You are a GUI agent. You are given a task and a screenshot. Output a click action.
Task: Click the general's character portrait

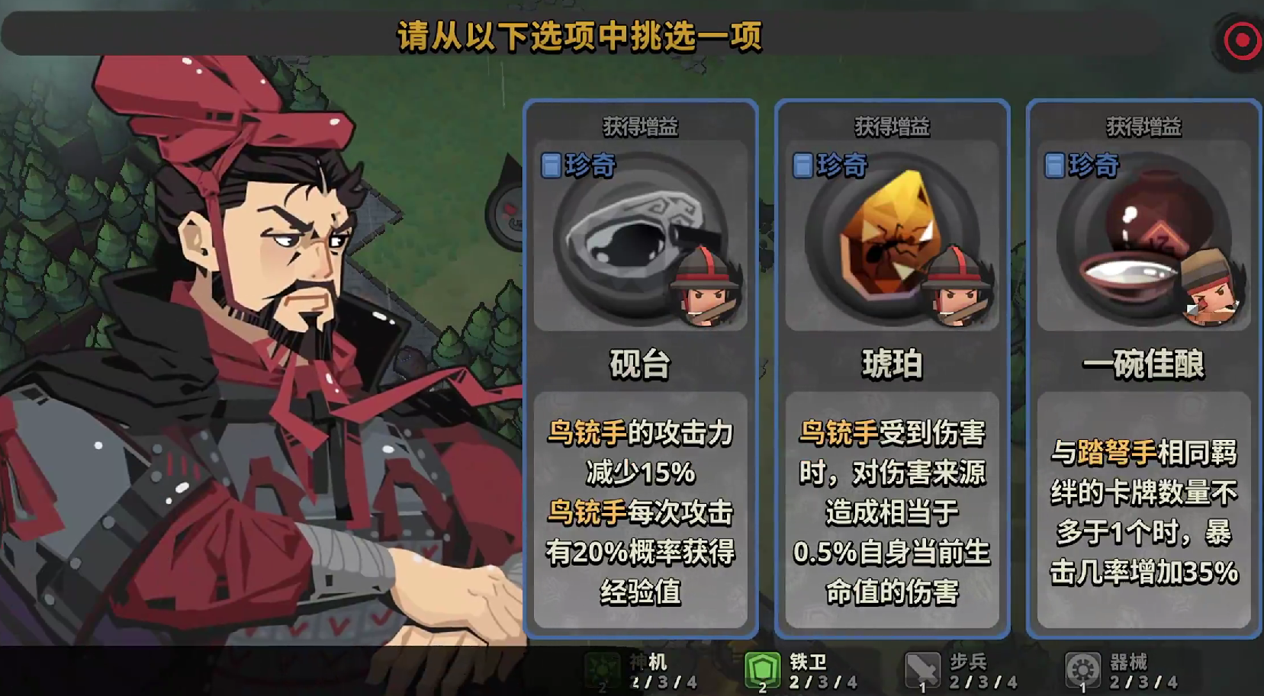click(252, 358)
